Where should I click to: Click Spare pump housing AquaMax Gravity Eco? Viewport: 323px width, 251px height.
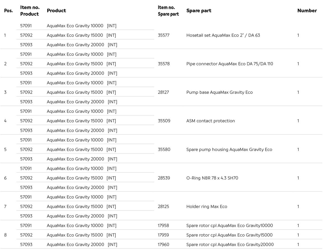point(229,150)
